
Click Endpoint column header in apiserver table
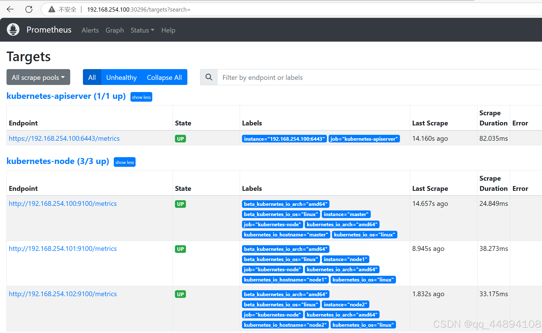pos(23,123)
